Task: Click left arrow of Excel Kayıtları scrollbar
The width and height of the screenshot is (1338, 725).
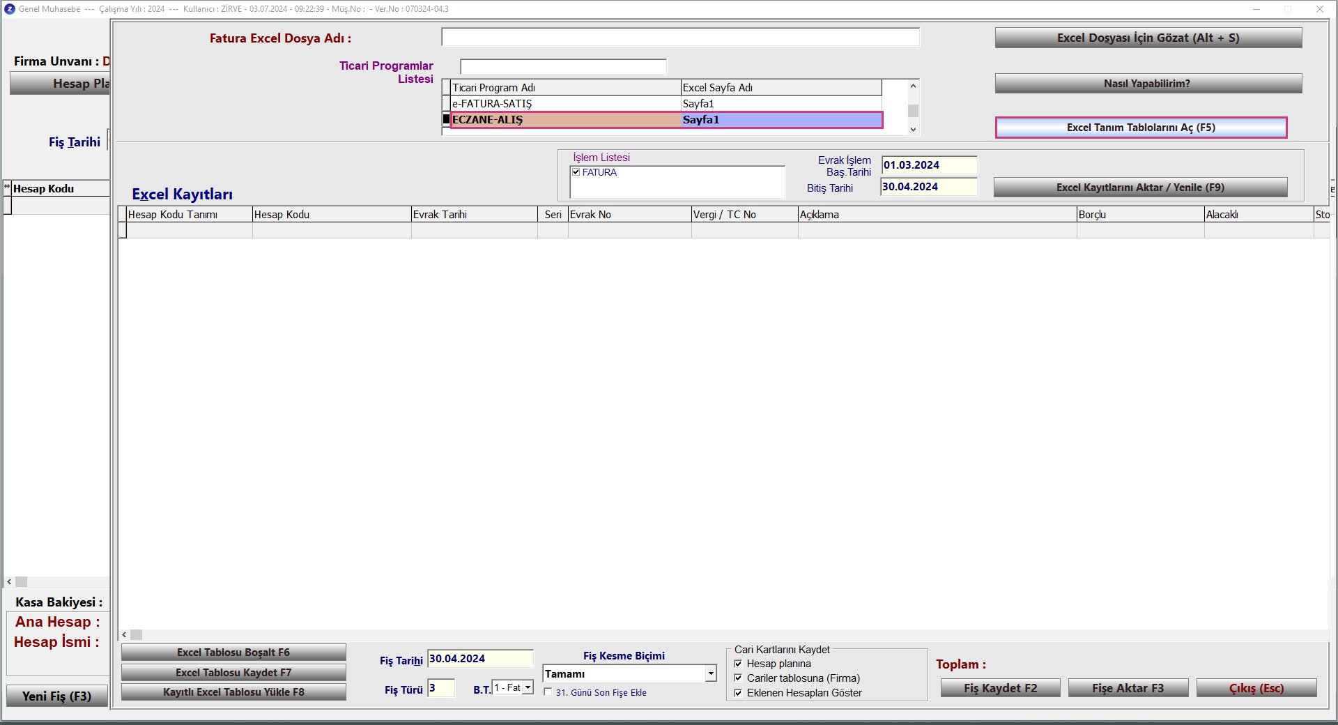Action: point(125,635)
